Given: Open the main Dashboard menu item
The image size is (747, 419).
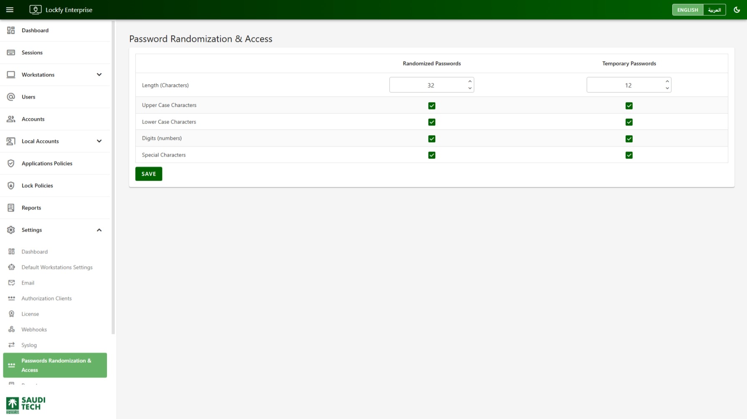Looking at the screenshot, I should (56, 30).
